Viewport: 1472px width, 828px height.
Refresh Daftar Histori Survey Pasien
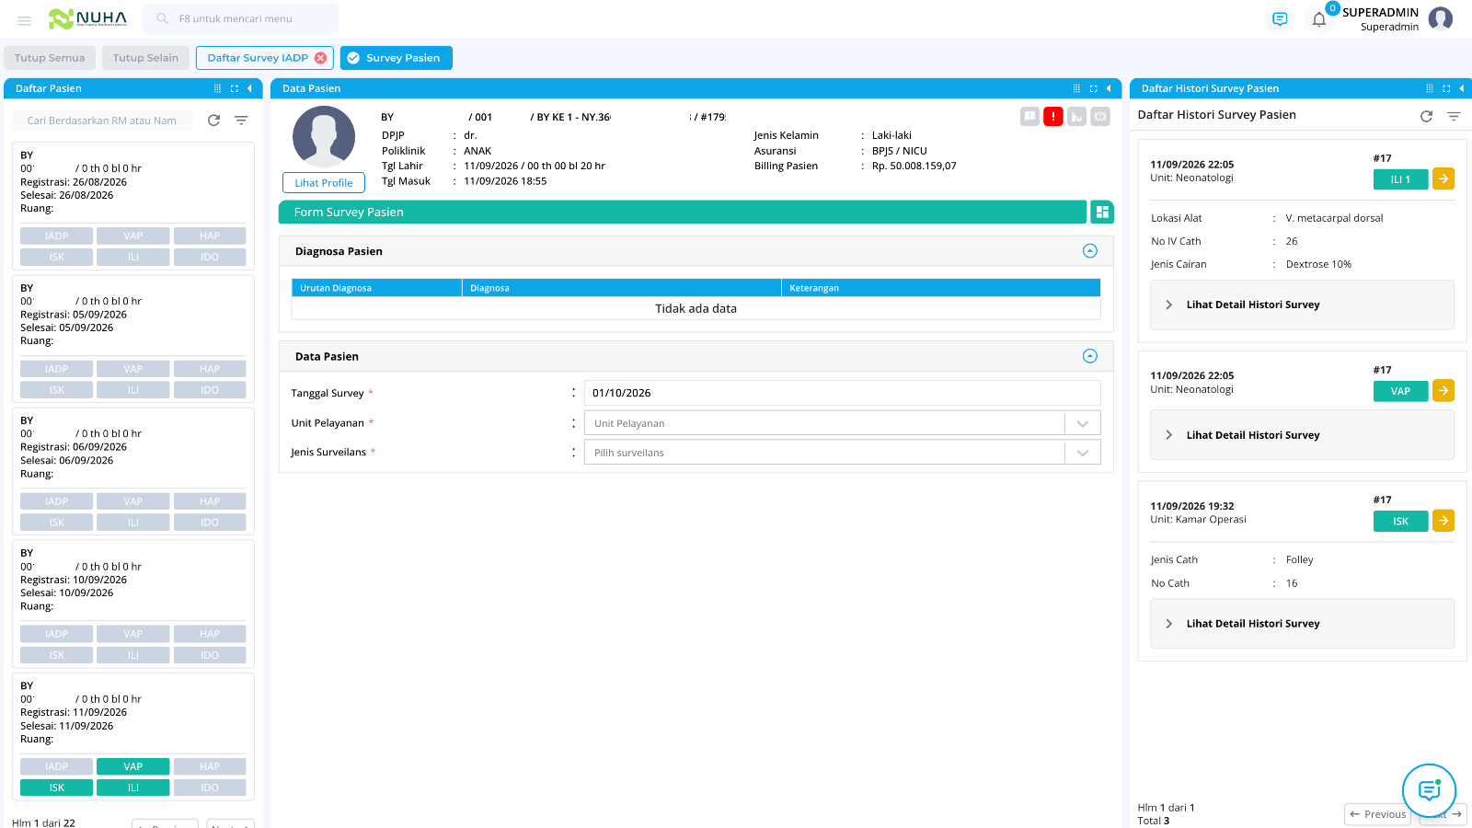click(1426, 116)
